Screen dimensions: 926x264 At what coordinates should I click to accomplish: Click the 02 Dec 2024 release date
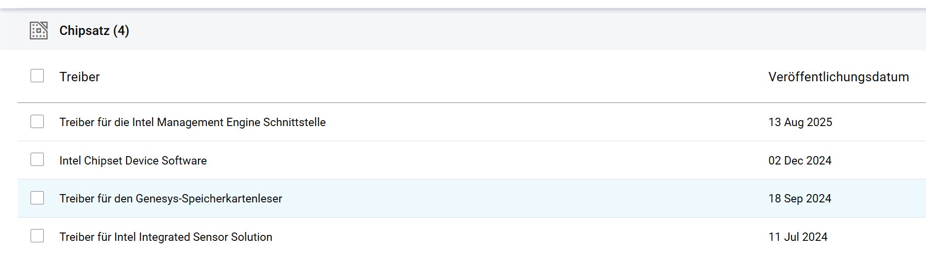(x=800, y=161)
